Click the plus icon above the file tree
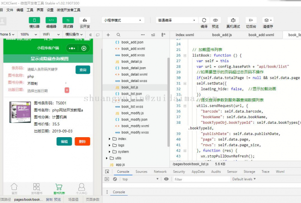This screenshot has height=203, width=301. coord(108,35)
